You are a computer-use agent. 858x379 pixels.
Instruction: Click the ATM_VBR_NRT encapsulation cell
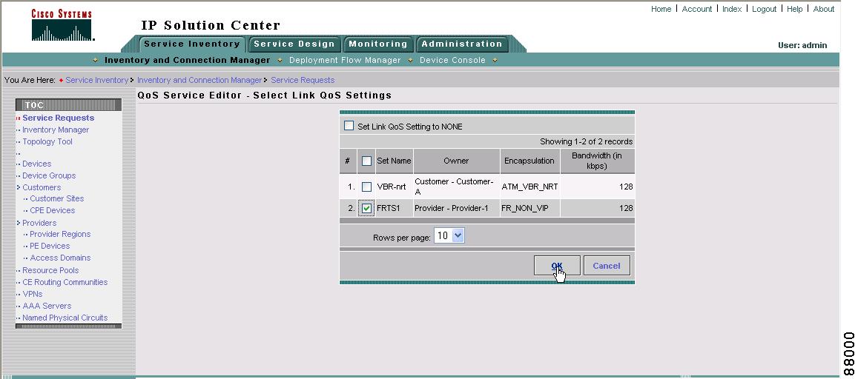coord(529,187)
